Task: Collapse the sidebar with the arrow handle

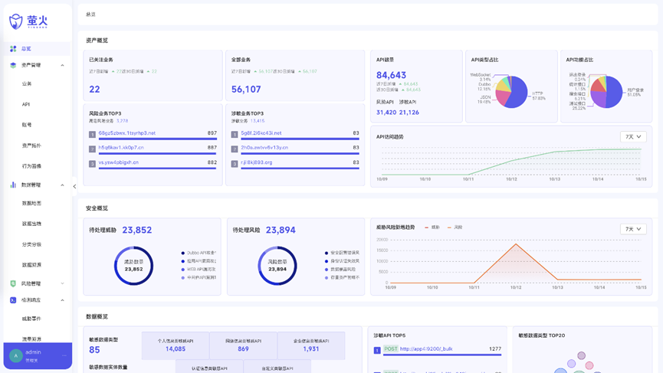Action: coord(74,186)
